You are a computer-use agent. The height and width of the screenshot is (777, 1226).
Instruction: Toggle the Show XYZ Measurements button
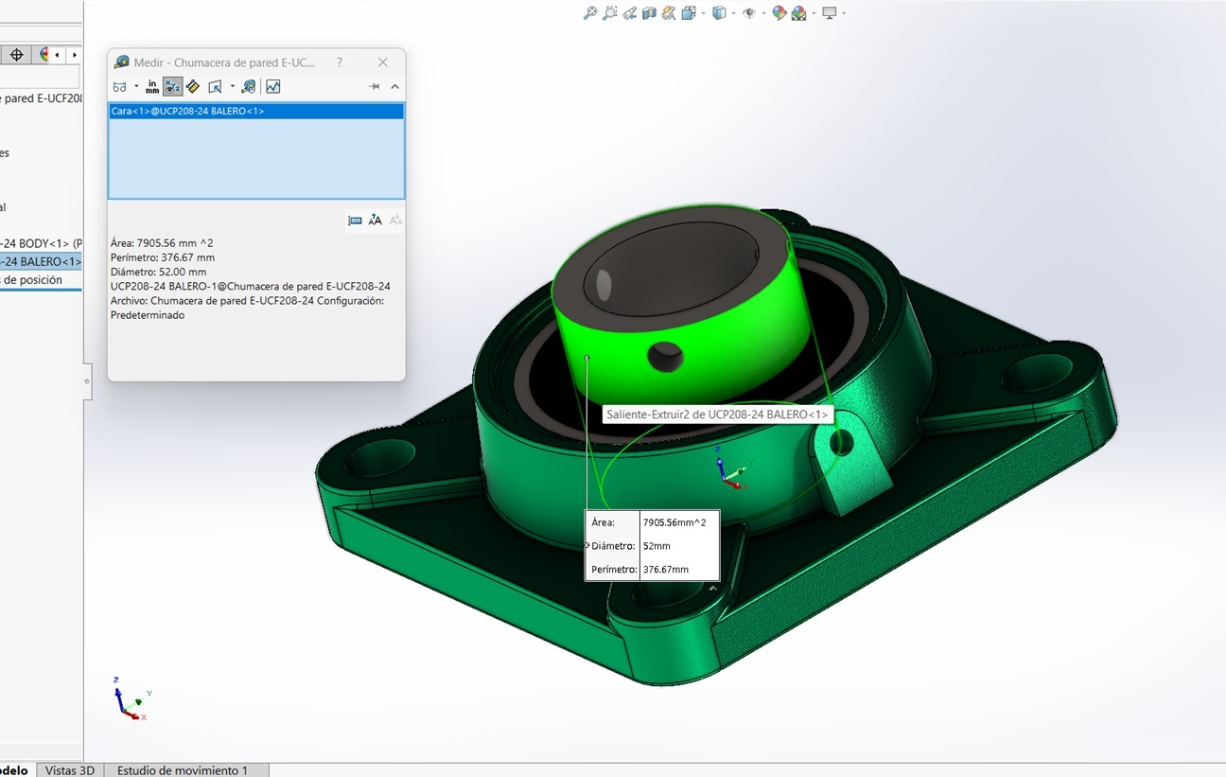(172, 87)
